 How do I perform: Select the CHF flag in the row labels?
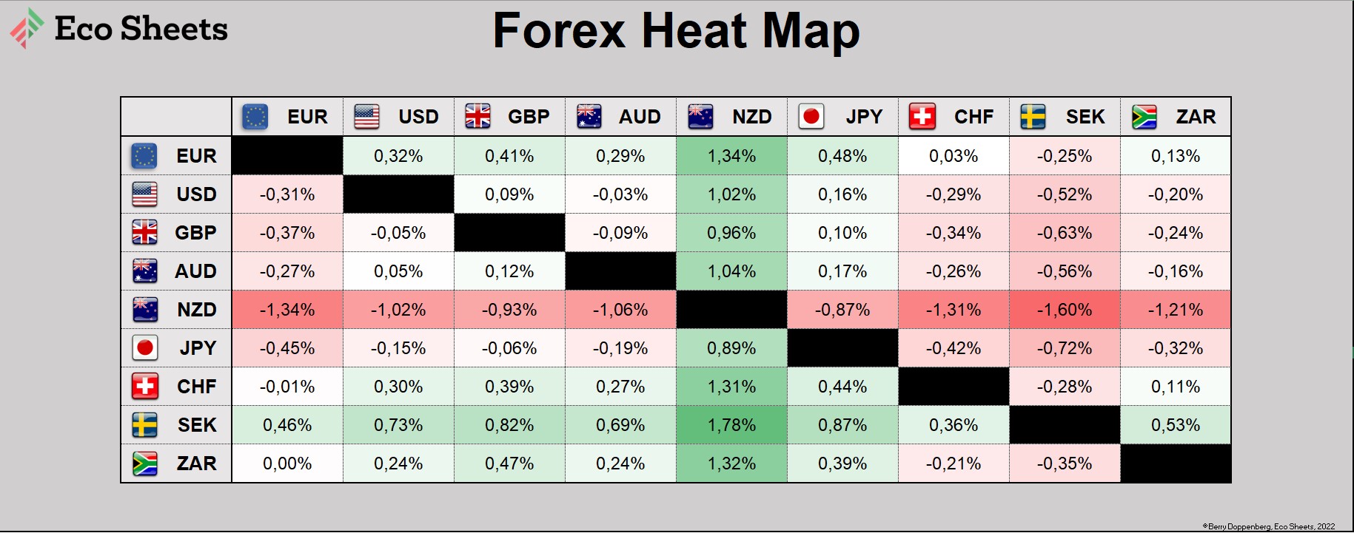point(144,387)
